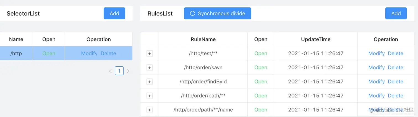The height and width of the screenshot is (117, 418).
Task: Click the /http/order/findById rule name
Action: pyautogui.click(x=203, y=81)
